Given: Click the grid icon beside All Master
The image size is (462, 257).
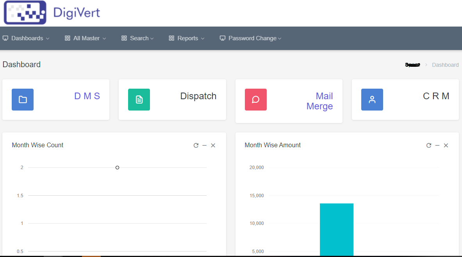Looking at the screenshot, I should click(68, 38).
